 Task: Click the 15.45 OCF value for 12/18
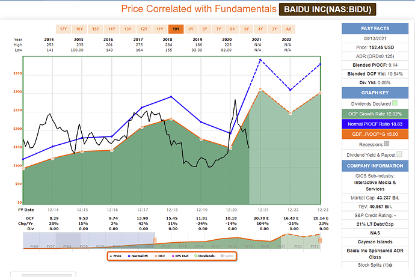pyautogui.click(x=172, y=218)
